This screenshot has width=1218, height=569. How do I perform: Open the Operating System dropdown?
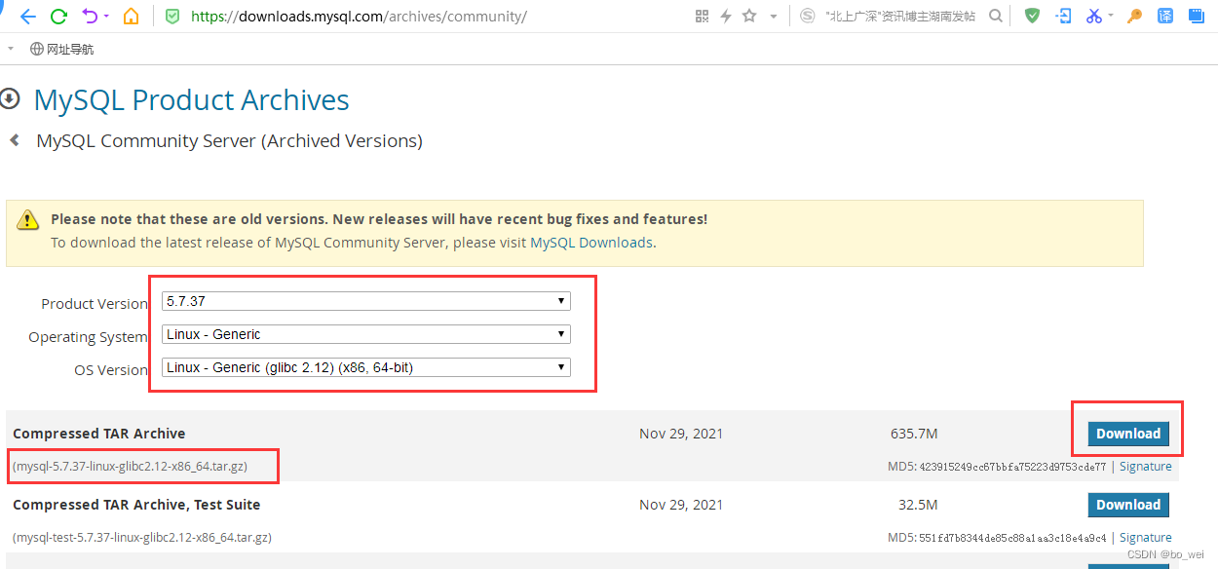coord(366,334)
